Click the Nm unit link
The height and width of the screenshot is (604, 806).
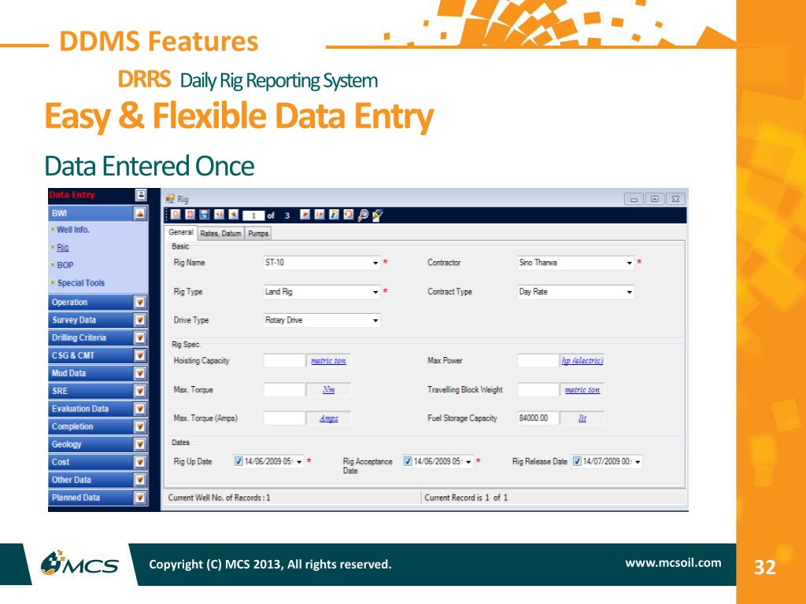pos(328,390)
